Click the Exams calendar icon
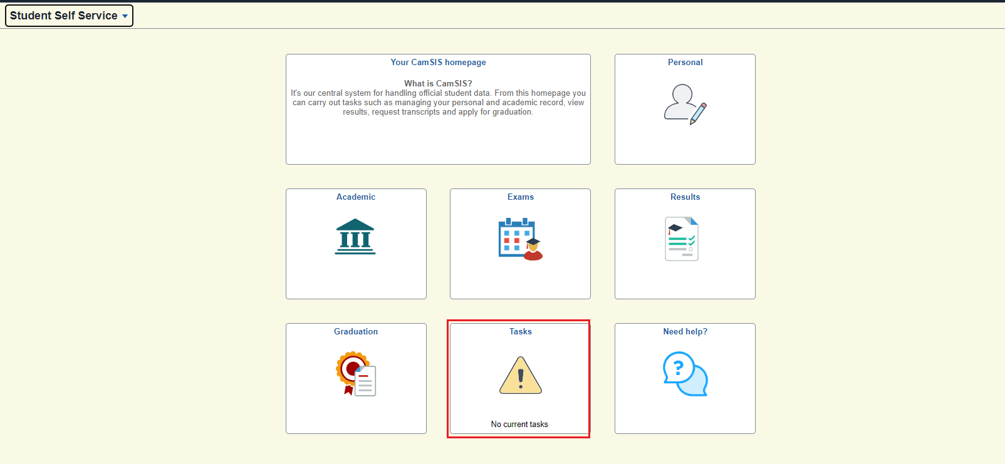The height and width of the screenshot is (464, 1005). (x=520, y=239)
